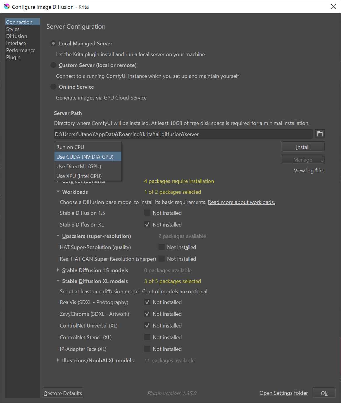341x403 pixels.
Task: Open the Performance settings page
Action: click(22, 50)
